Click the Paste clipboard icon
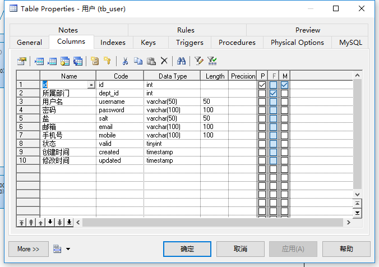The width and height of the screenshot is (379, 267). (151, 61)
